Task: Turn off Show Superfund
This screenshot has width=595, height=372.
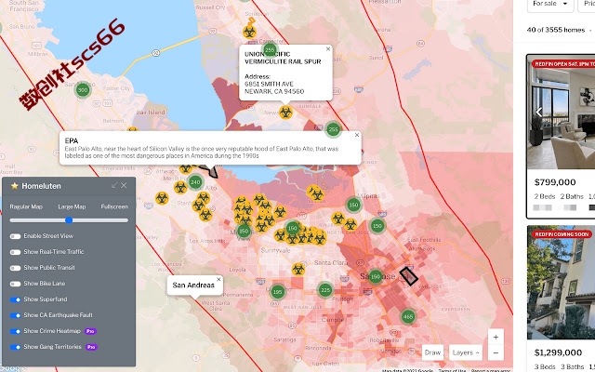Action: point(15,299)
